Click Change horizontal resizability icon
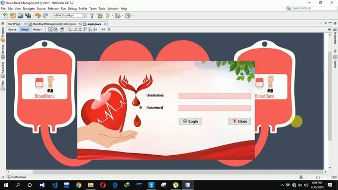The image size is (338, 190). point(104,30)
